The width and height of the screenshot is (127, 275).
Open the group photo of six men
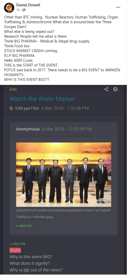63,174
